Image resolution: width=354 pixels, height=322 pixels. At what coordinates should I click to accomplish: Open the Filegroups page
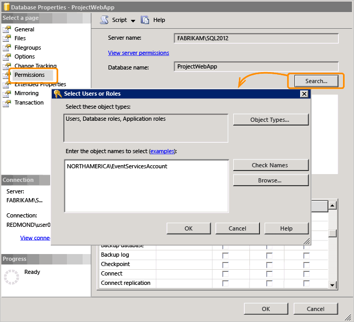[x=28, y=48]
